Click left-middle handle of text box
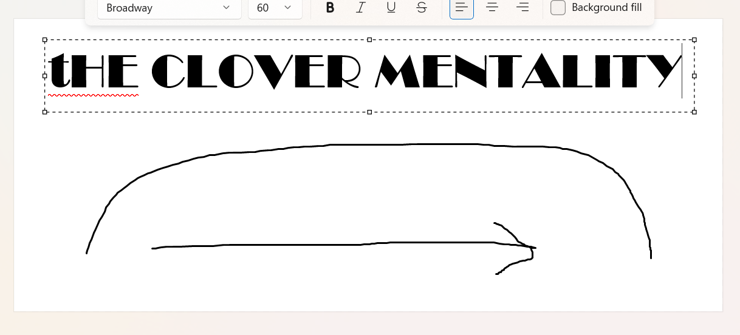Viewport: 740px width, 335px height. (45, 76)
